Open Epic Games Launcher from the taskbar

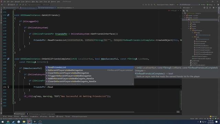coord(35,122)
